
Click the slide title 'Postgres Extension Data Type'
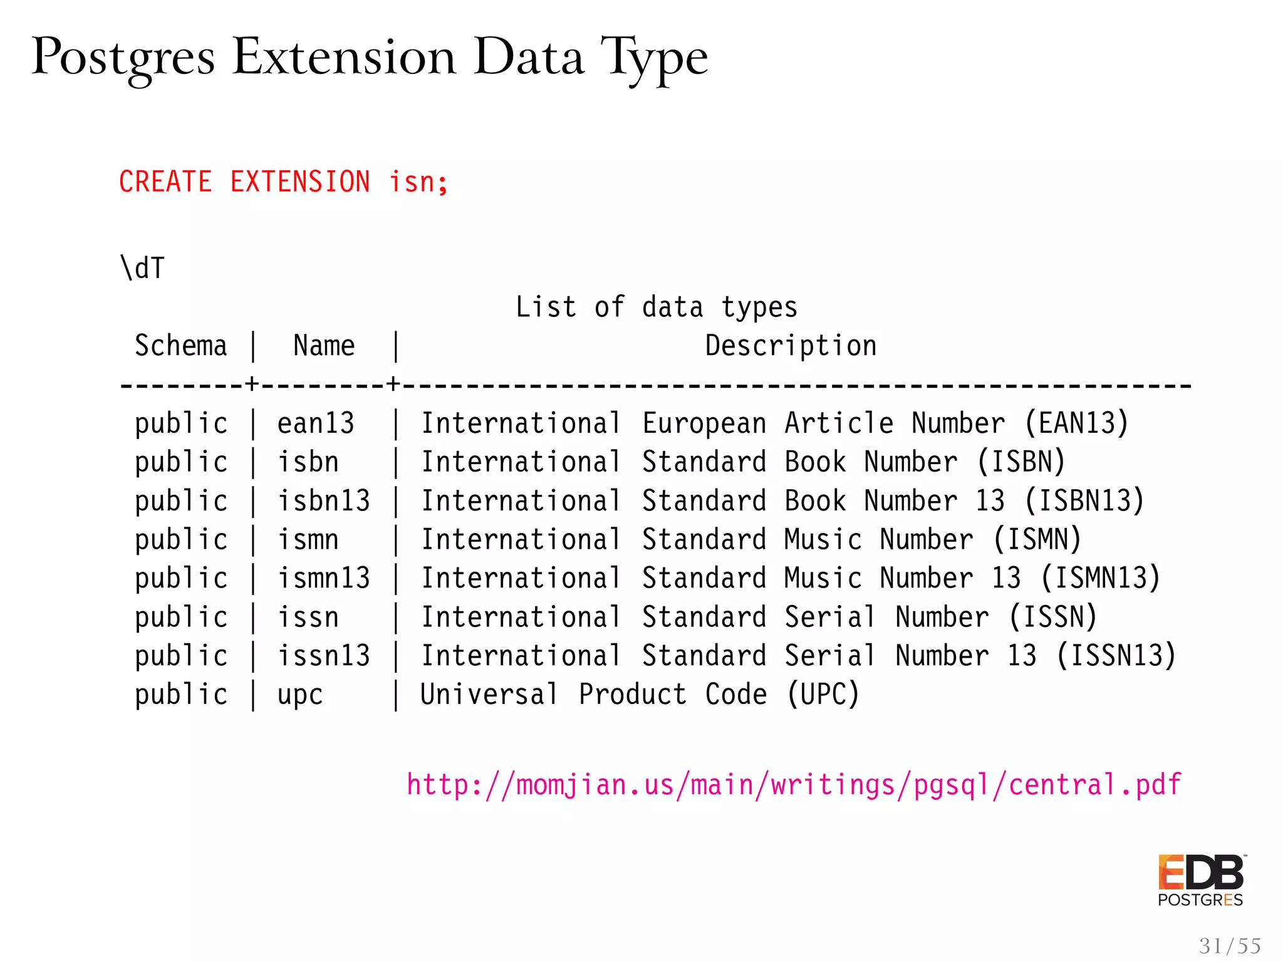coord(370,59)
